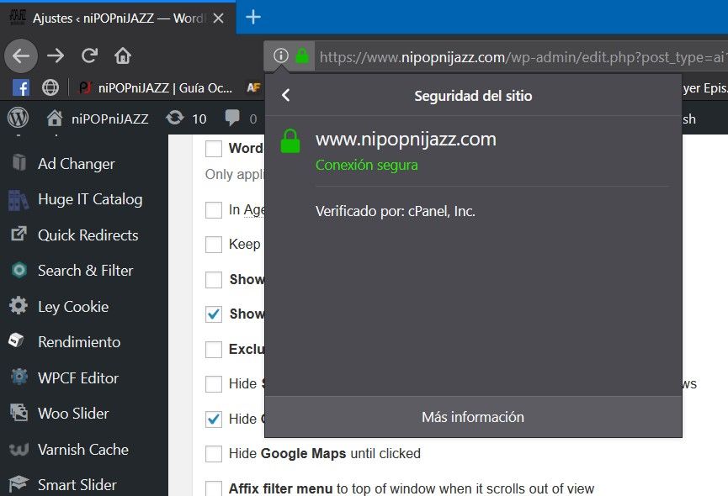Viewport: 728px width, 496px height.
Task: Open the Facebook bookmark
Action: click(x=21, y=87)
